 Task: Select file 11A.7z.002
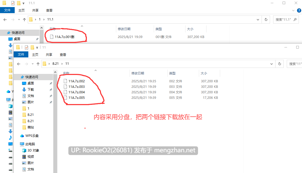click(x=76, y=81)
